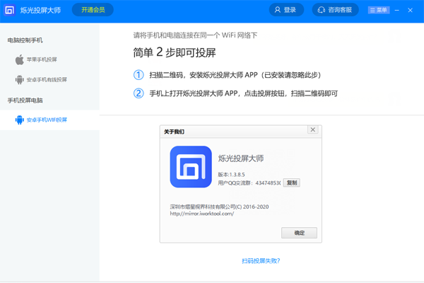Open the 开通会员 membership button
424x283 pixels.
pyautogui.click(x=93, y=10)
